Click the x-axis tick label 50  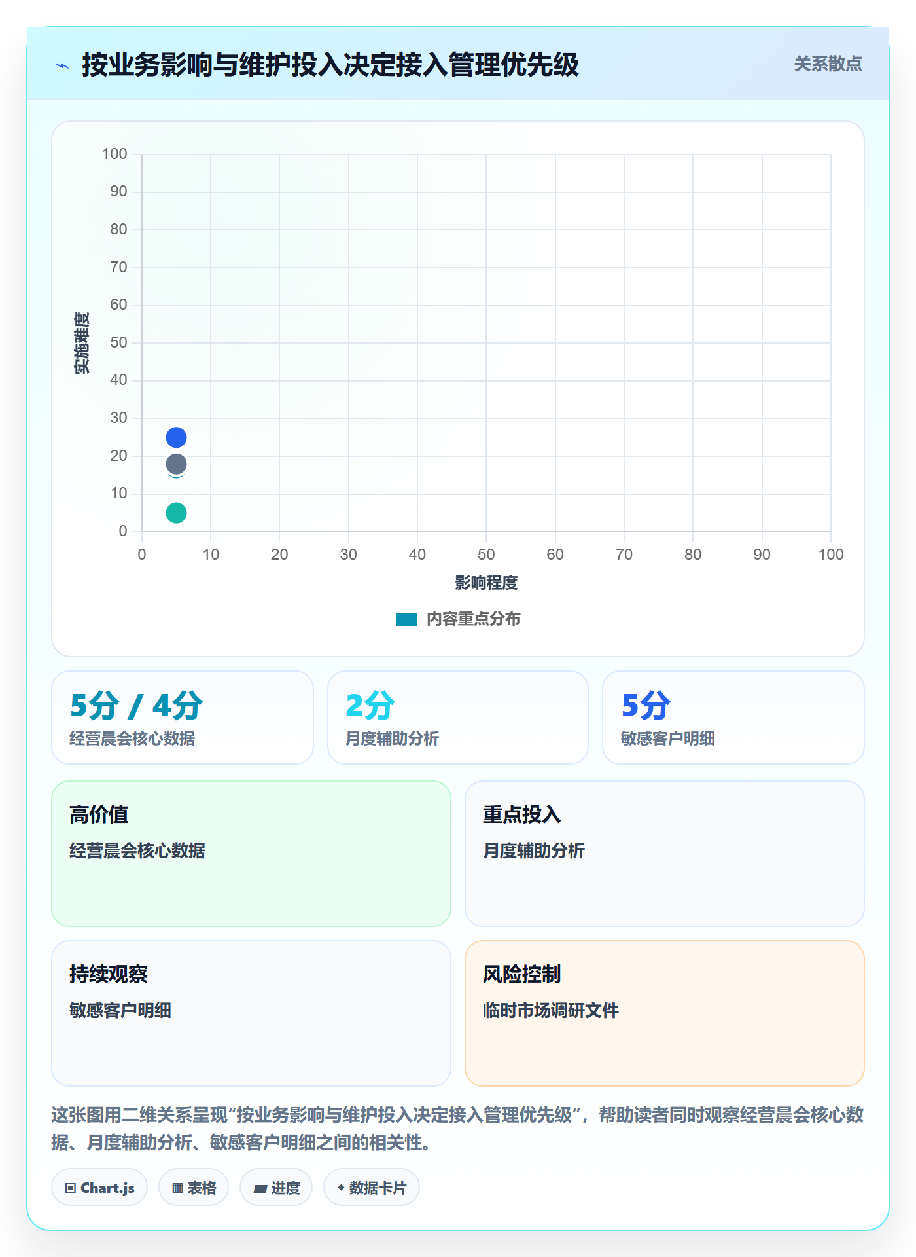pos(486,555)
